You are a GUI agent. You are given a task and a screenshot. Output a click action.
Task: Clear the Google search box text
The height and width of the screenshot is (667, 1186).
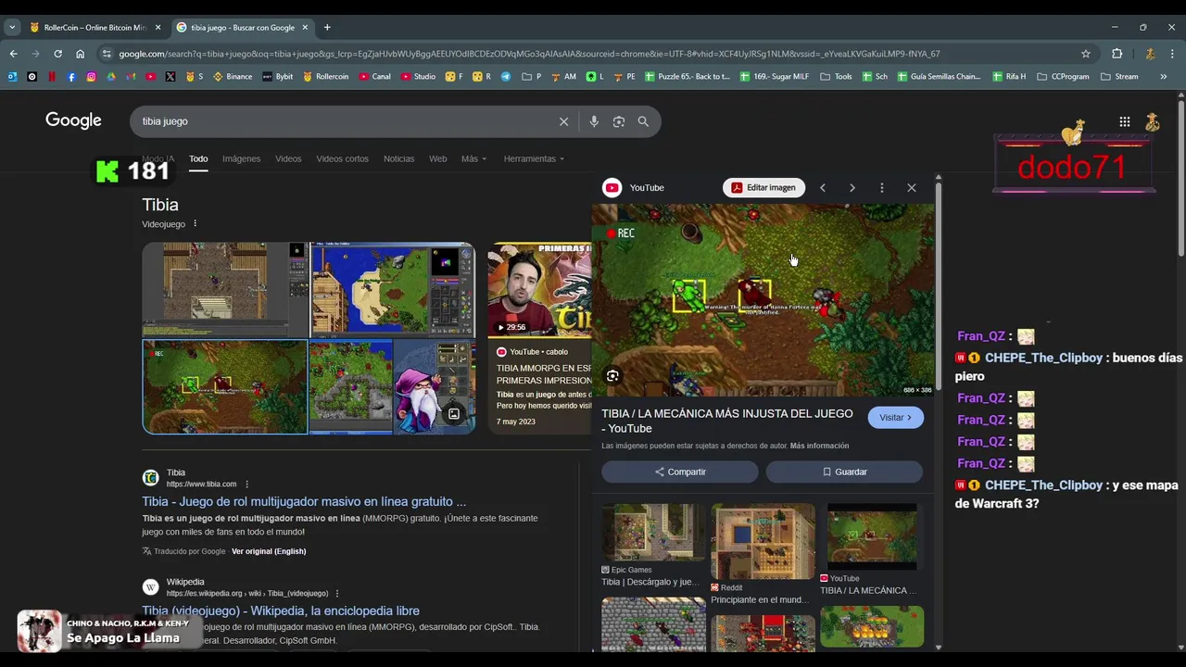point(563,121)
